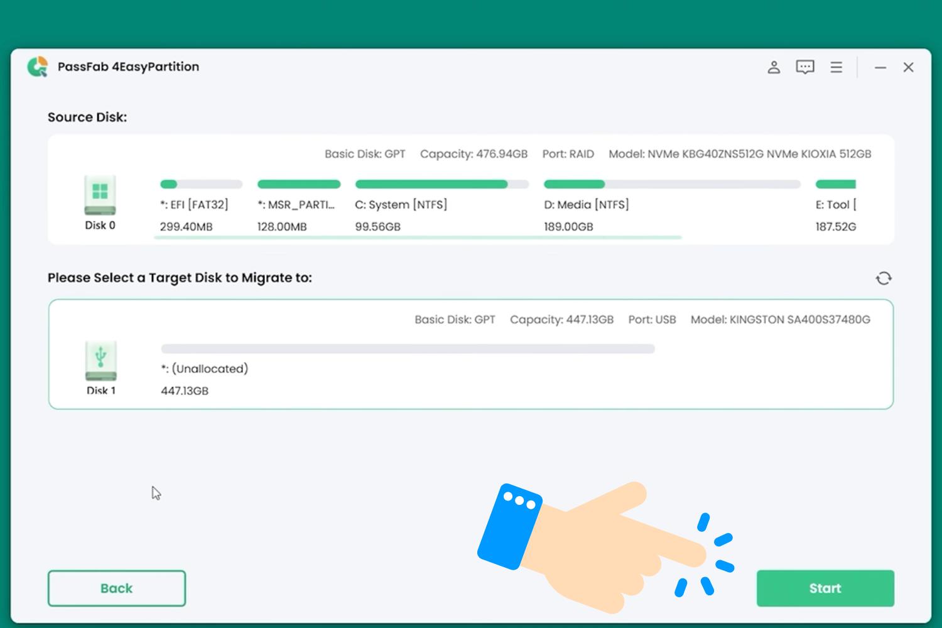Click the KINGSTON SA400S37480G model text
The image size is (942, 628).
coord(781,320)
